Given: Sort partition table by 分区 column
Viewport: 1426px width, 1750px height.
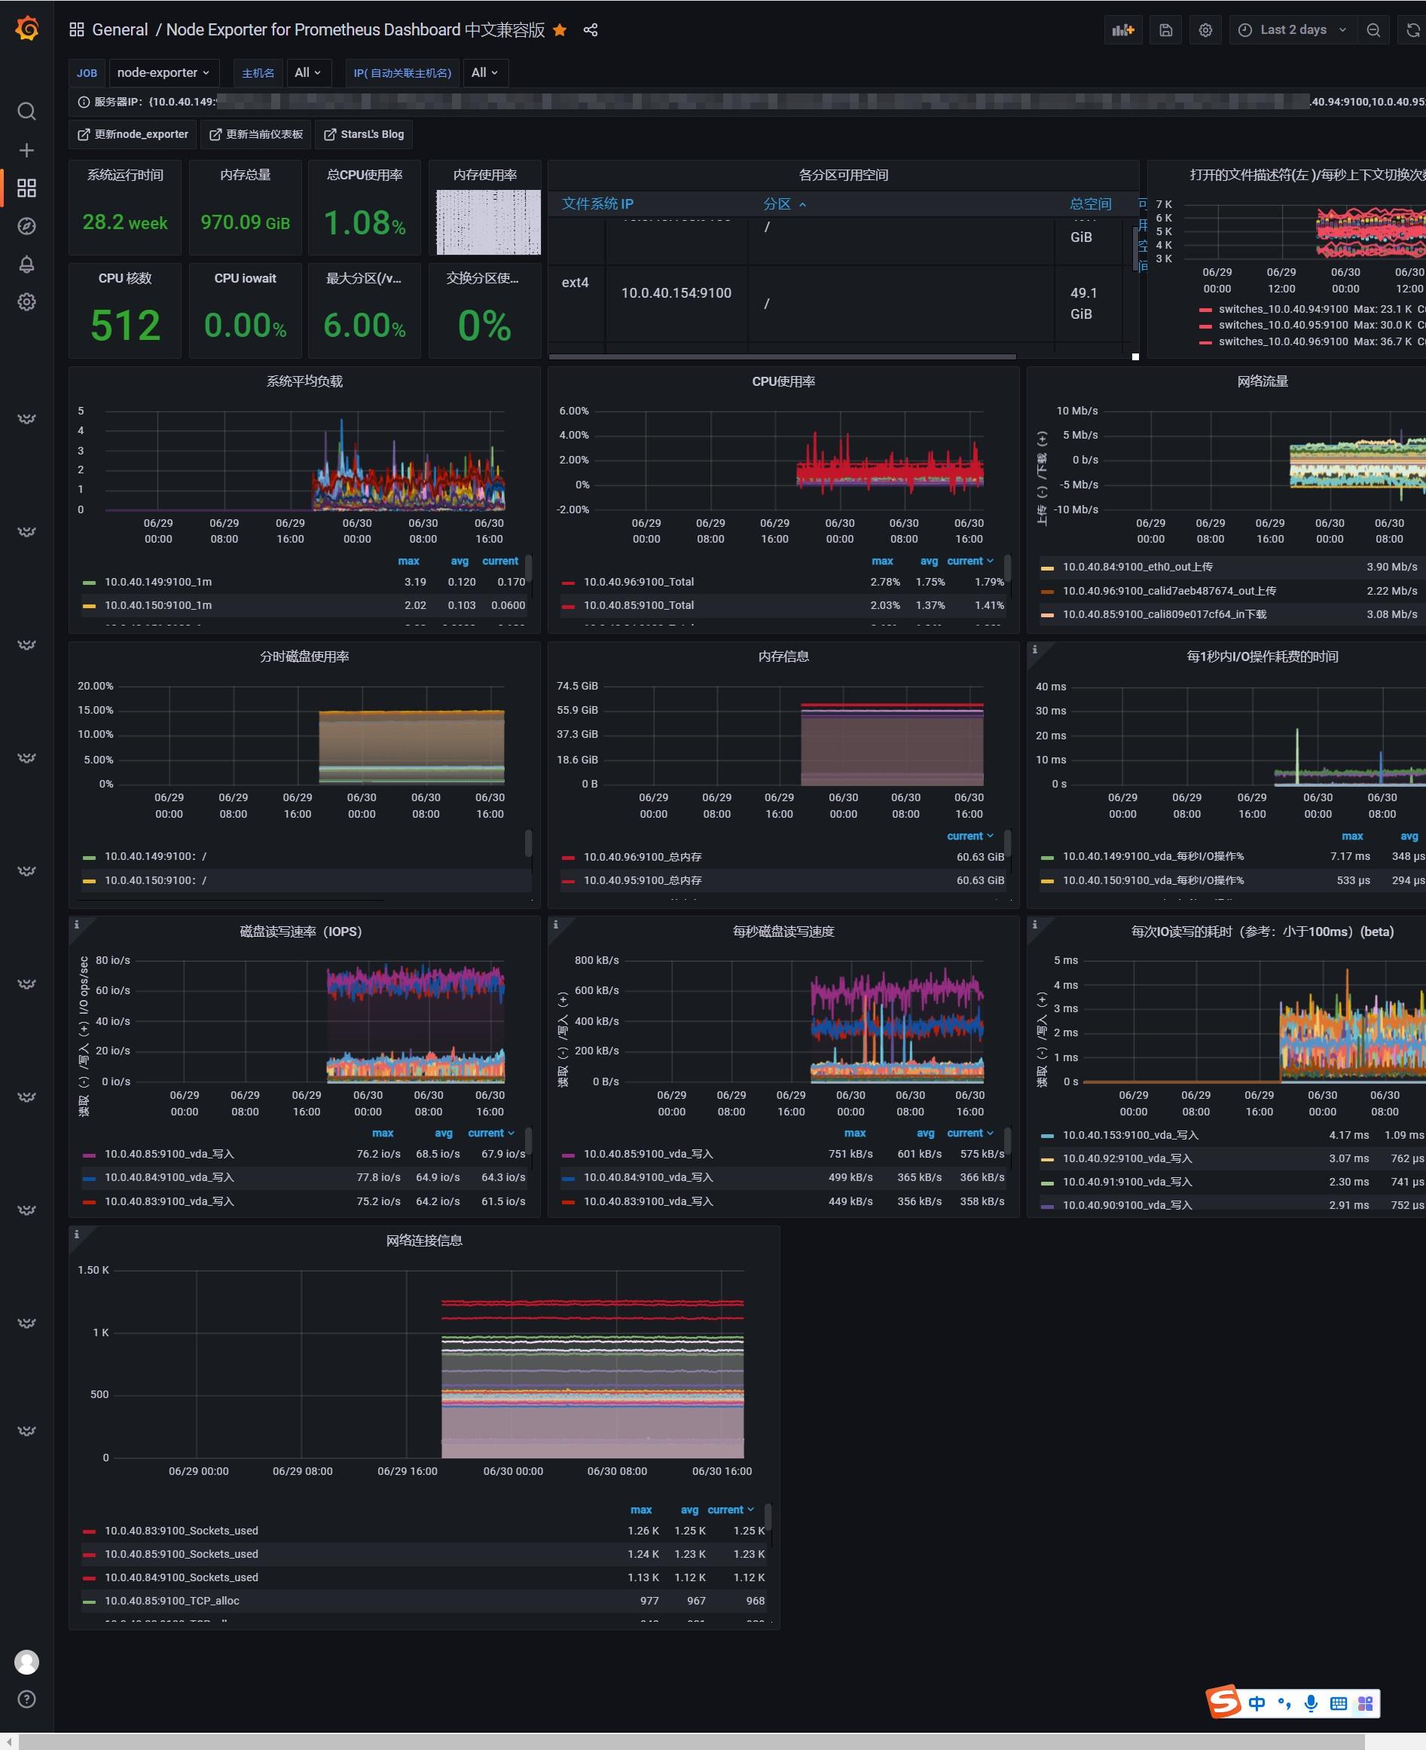Looking at the screenshot, I should click(x=784, y=203).
